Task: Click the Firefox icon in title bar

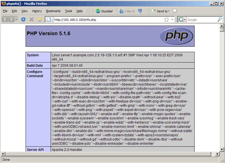Action: pos(4,3)
